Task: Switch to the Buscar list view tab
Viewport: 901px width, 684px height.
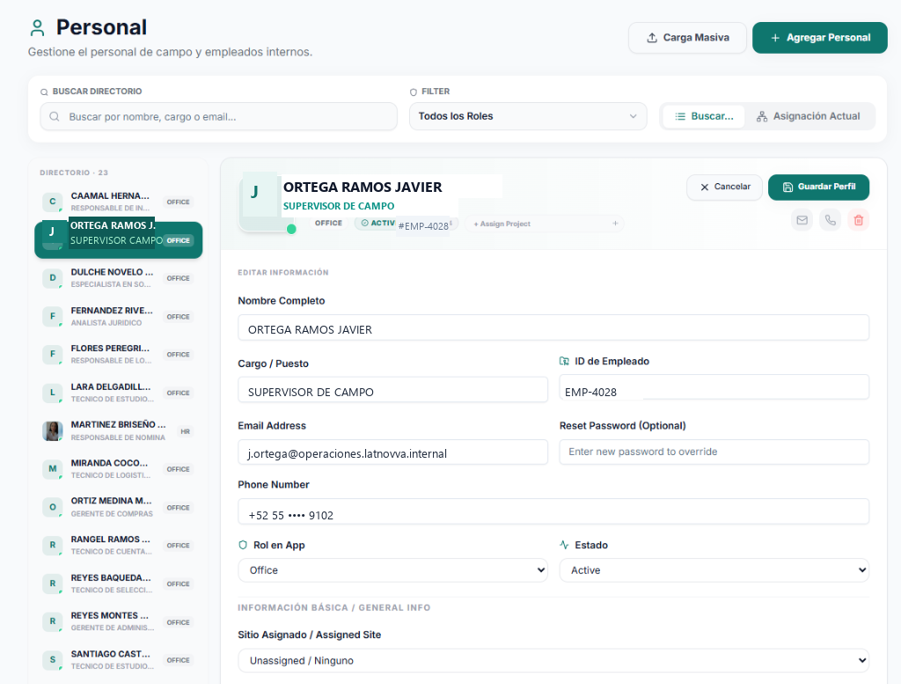Action: click(x=704, y=116)
